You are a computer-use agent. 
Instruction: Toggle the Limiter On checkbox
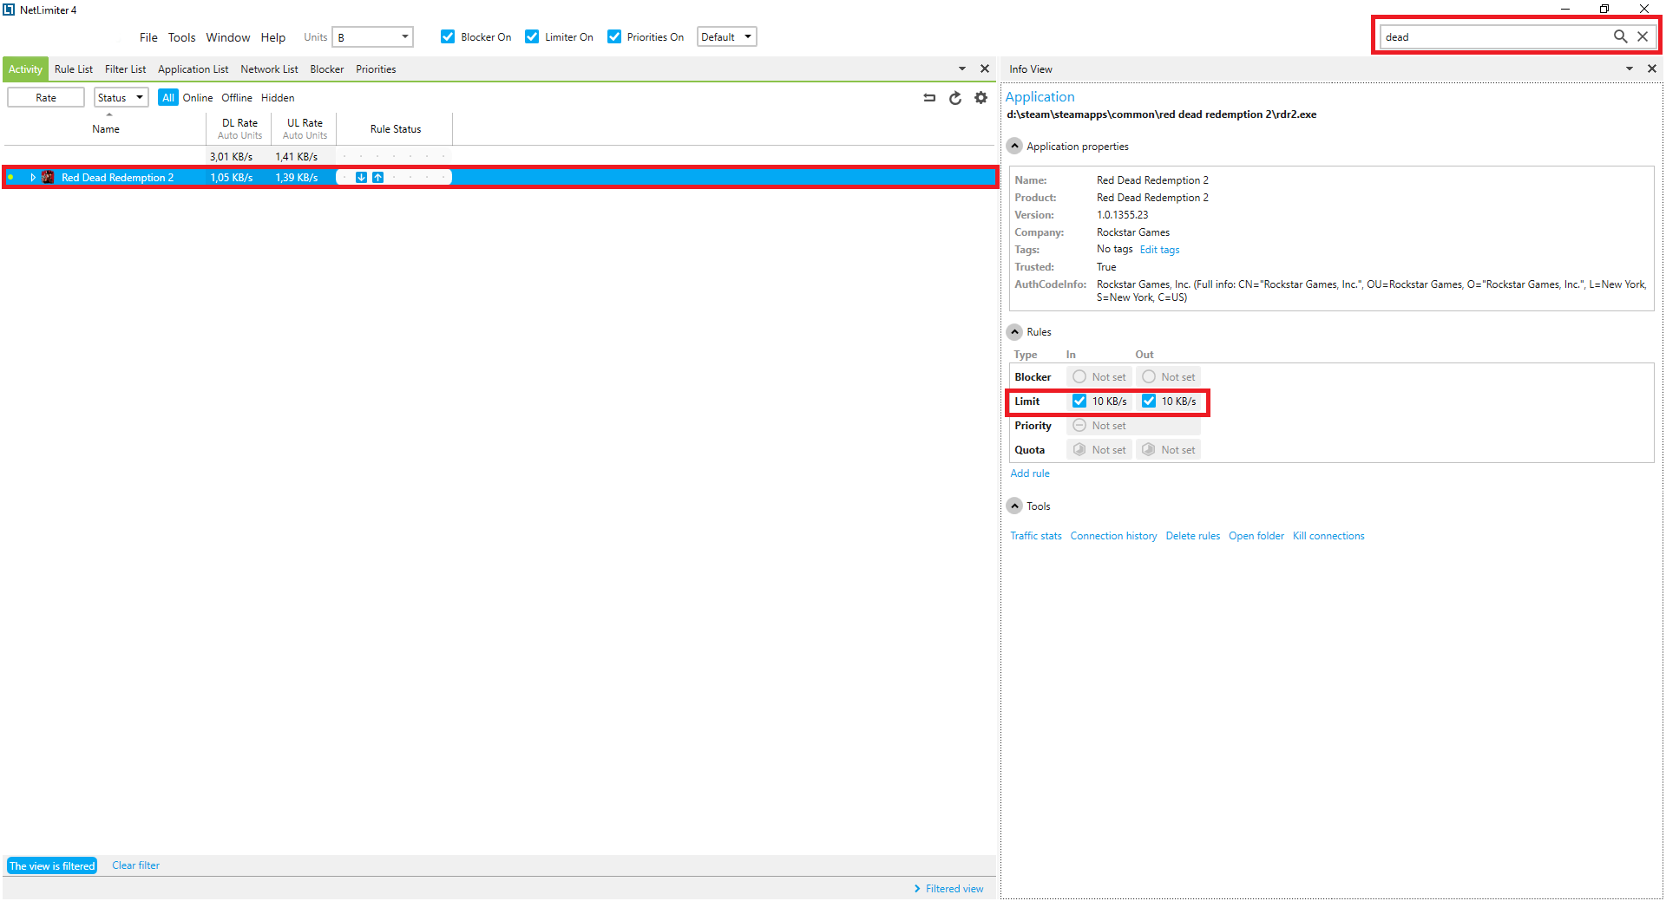[532, 36]
